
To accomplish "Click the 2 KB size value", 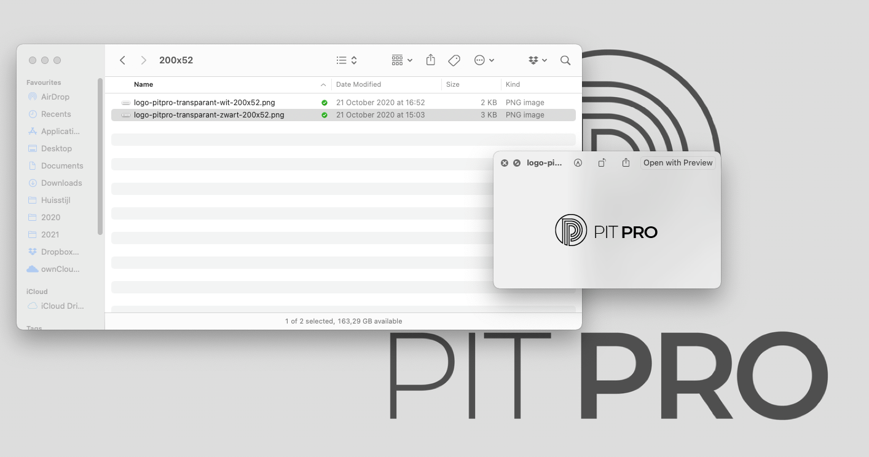I will coord(489,103).
